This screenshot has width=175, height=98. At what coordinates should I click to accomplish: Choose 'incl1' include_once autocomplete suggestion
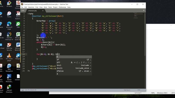74,68
